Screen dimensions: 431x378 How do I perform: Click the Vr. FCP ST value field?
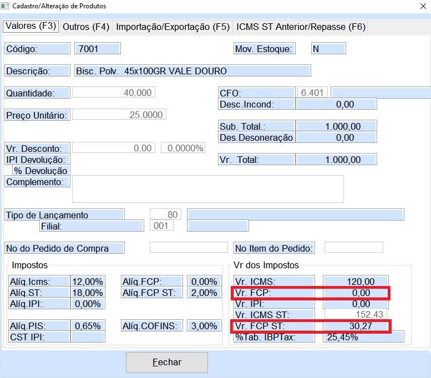click(356, 326)
